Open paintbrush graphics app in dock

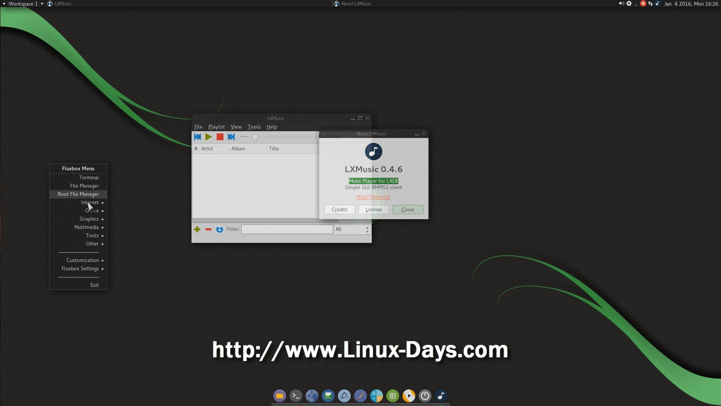click(x=360, y=396)
